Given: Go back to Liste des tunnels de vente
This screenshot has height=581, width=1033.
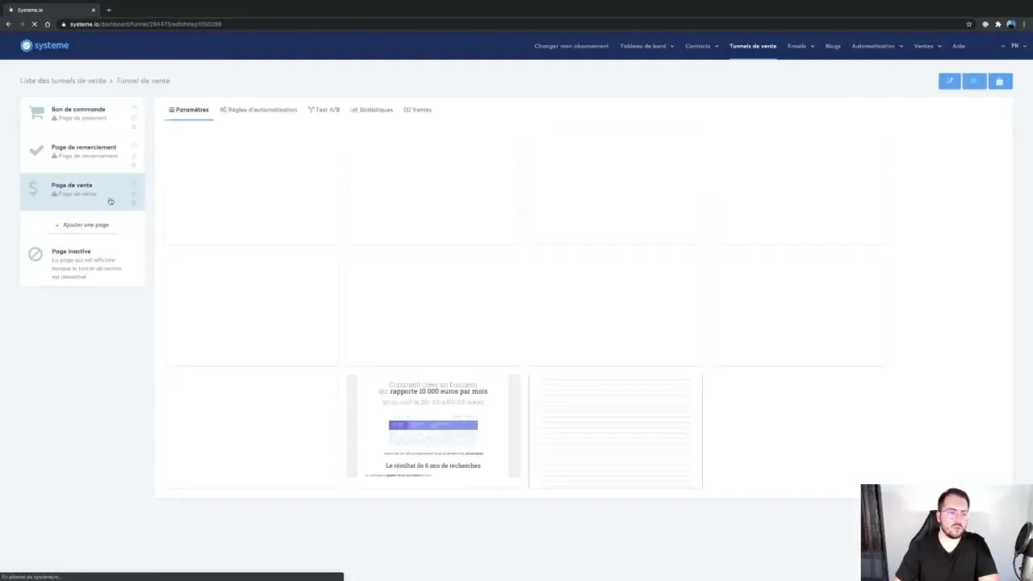Looking at the screenshot, I should [63, 81].
